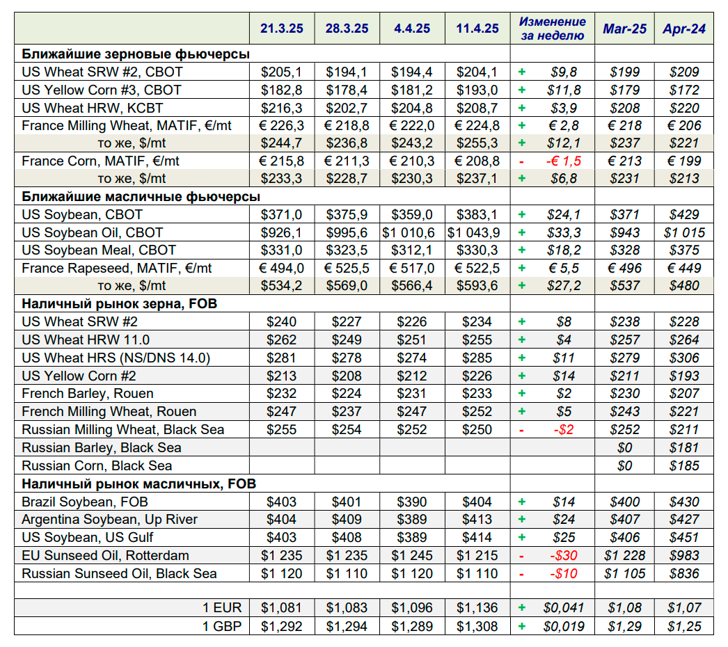The width and height of the screenshot is (728, 647).
Task: Select the $185 Russian Corn value
Action: coord(684,465)
